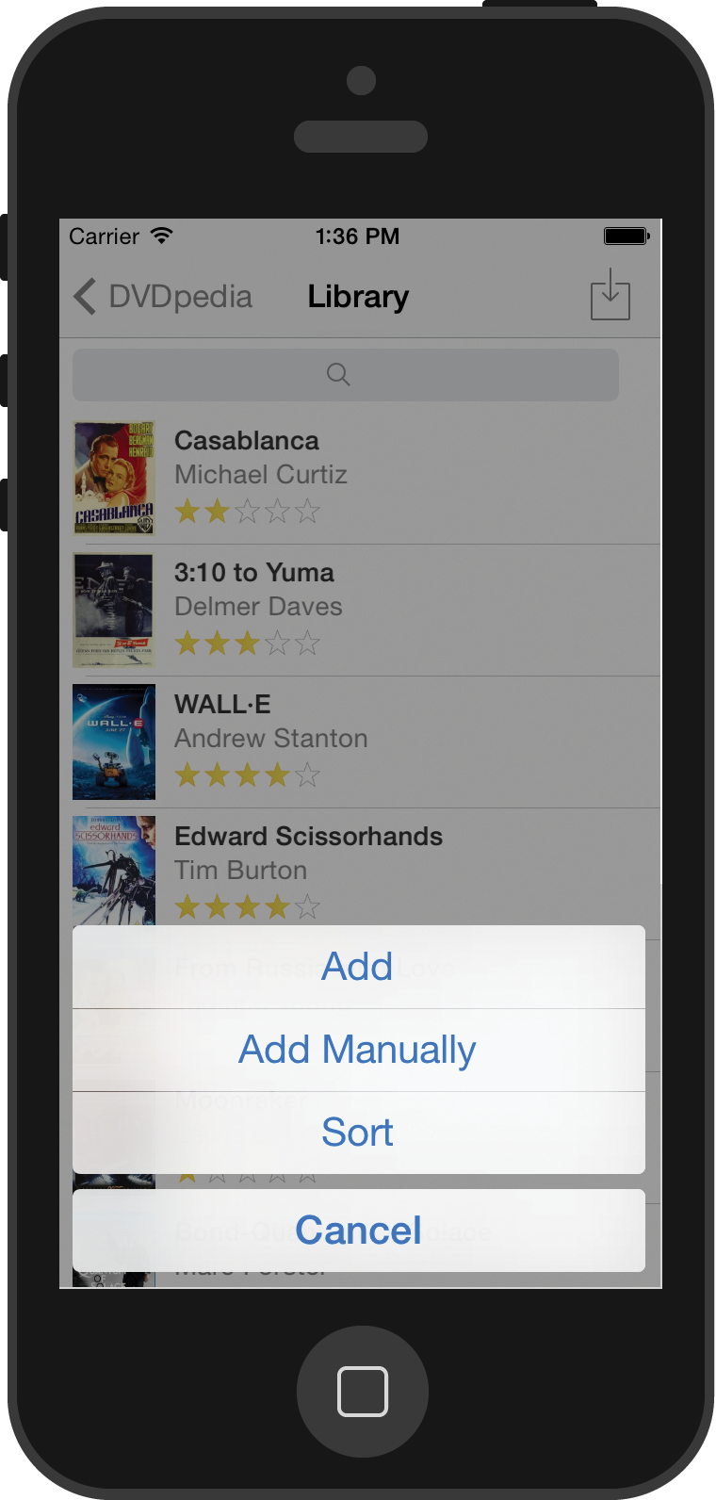
Task: Tap the DVDpedia back label
Action: [x=181, y=297]
